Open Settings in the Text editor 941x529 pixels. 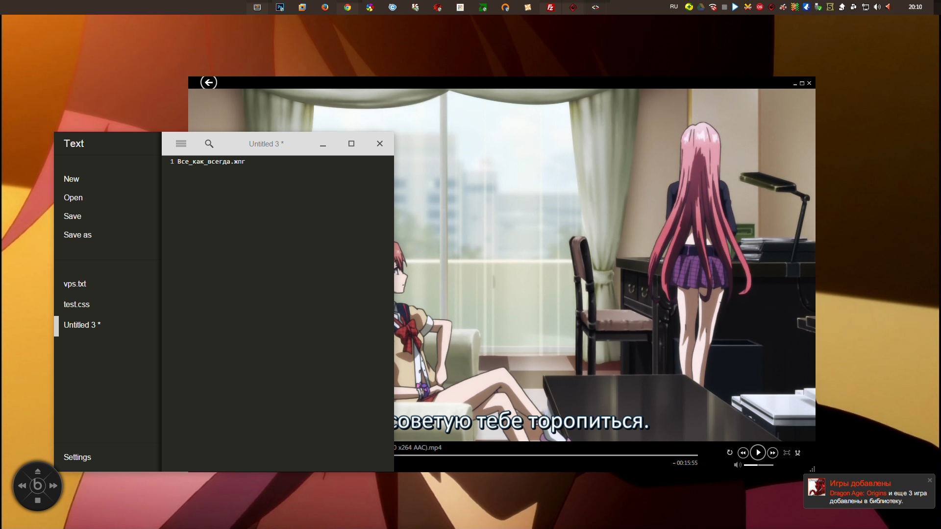click(x=77, y=457)
